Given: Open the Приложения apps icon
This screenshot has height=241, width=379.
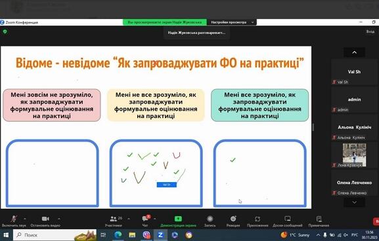Looking at the screenshot, I should 257,219.
